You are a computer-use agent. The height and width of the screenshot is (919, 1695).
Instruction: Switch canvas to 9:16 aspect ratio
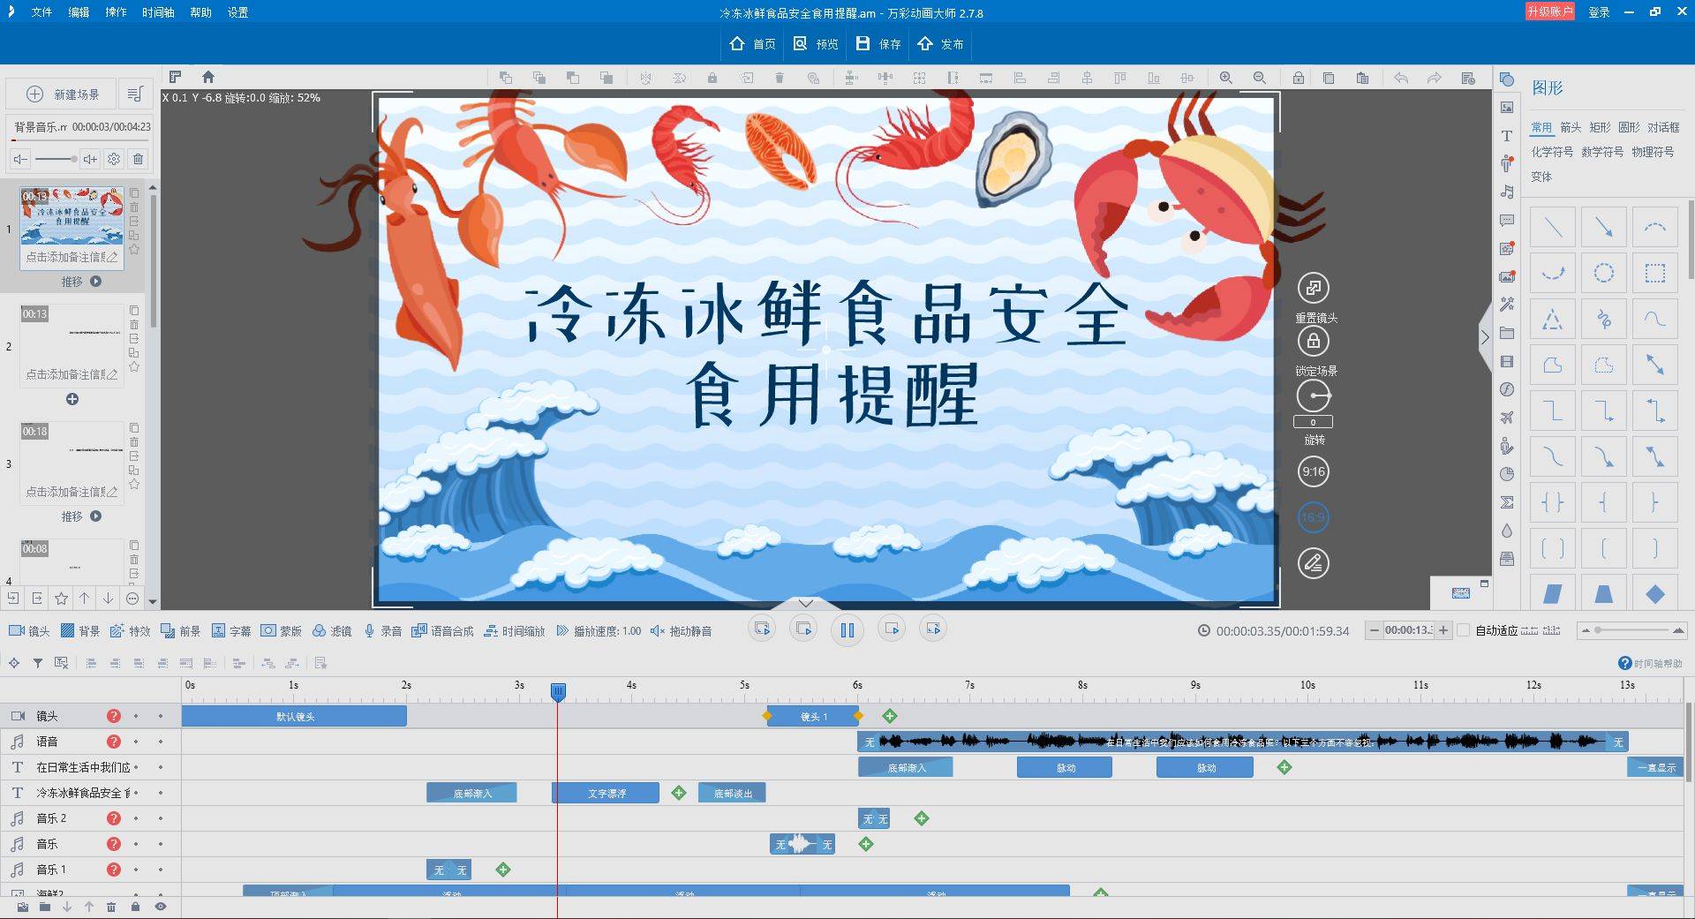pos(1314,471)
